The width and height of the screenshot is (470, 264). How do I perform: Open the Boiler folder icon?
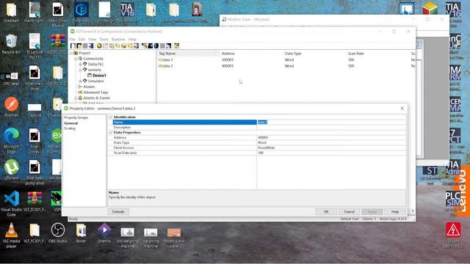point(81,233)
